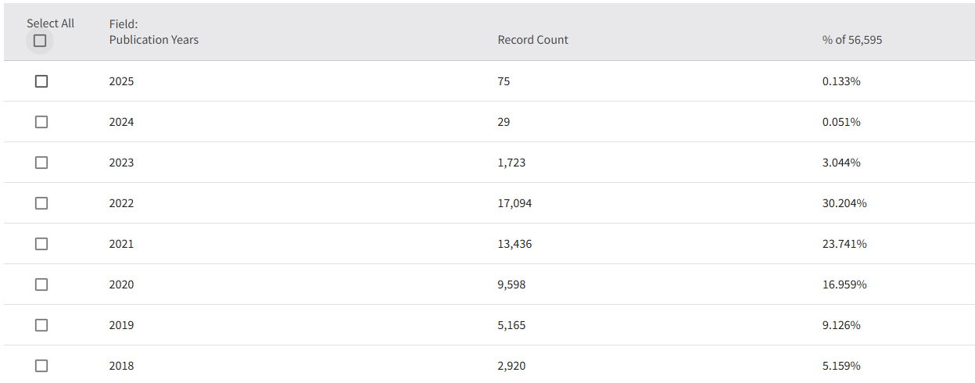
Task: Enable the checkbox next to 2023
Action: pyautogui.click(x=41, y=163)
